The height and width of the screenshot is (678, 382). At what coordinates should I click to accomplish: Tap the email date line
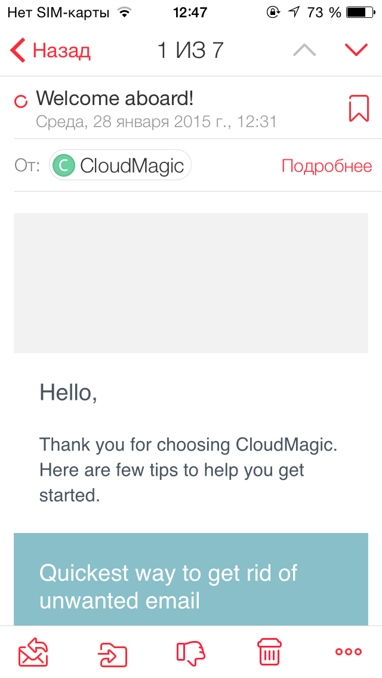[156, 122]
